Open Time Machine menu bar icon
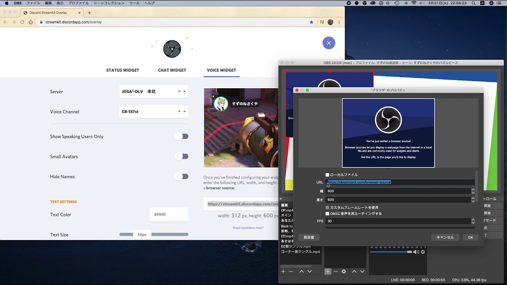This screenshot has height=285, width=507. point(397,3)
